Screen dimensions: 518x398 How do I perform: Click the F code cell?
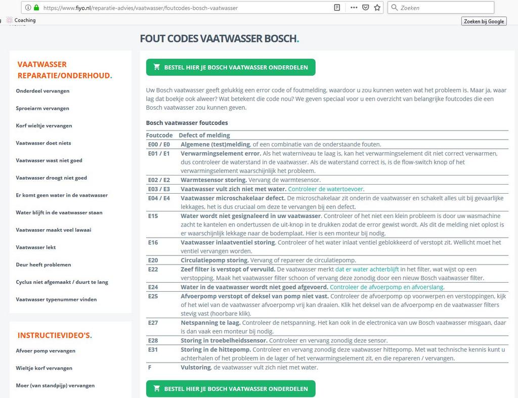150,367
